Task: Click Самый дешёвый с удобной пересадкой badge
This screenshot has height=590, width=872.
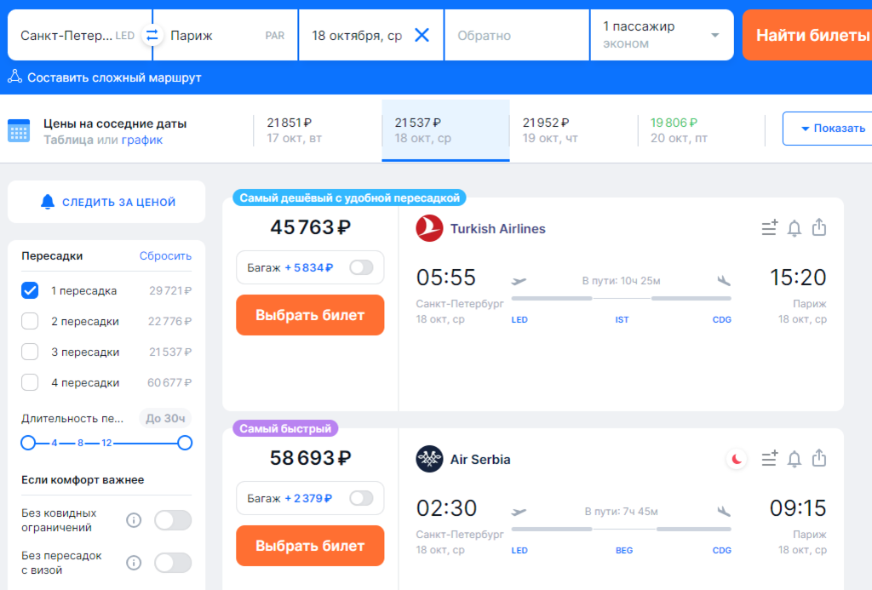Action: tap(349, 198)
